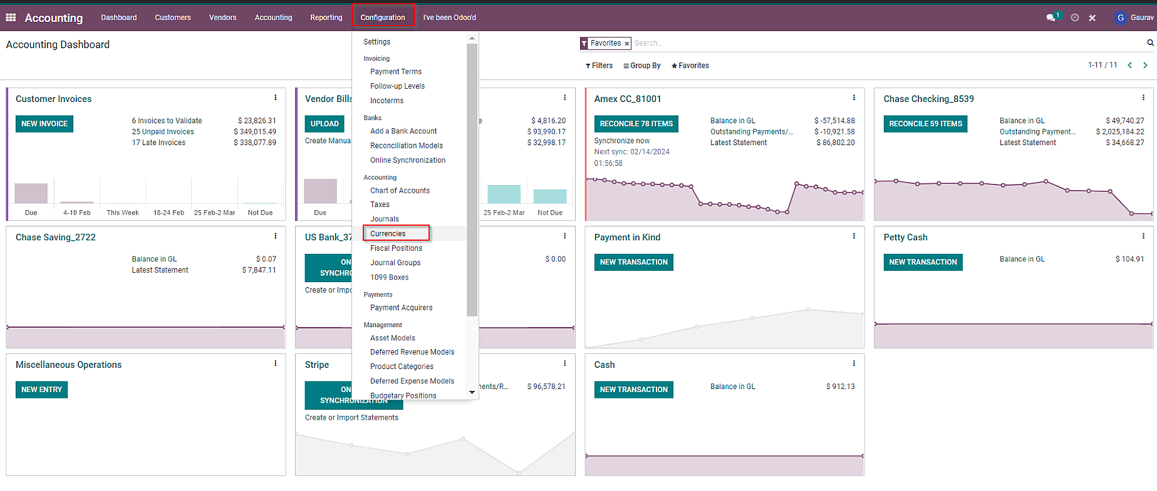Open the Reporting menu

coord(326,18)
